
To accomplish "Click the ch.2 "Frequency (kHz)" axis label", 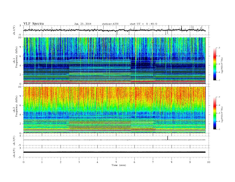I will tap(16, 106).
